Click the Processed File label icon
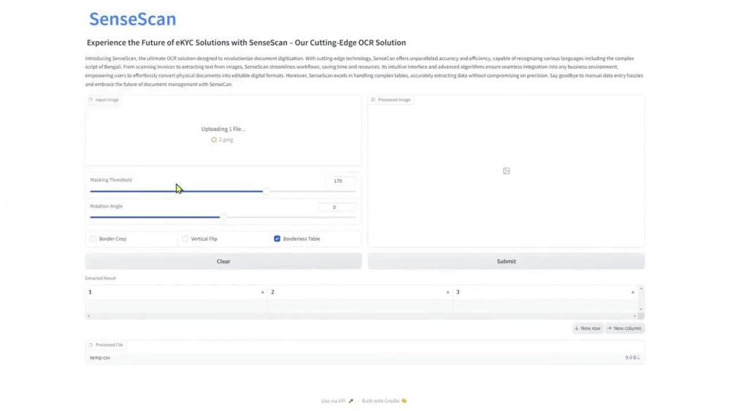 point(91,345)
